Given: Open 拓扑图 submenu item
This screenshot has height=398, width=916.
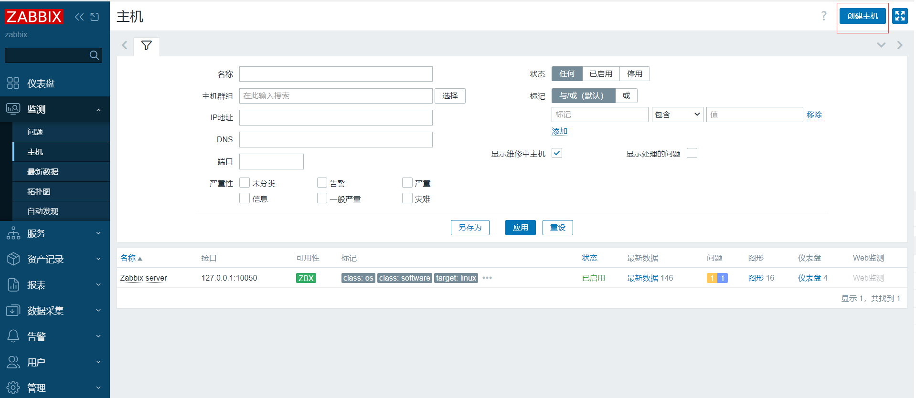Looking at the screenshot, I should click(x=61, y=192).
